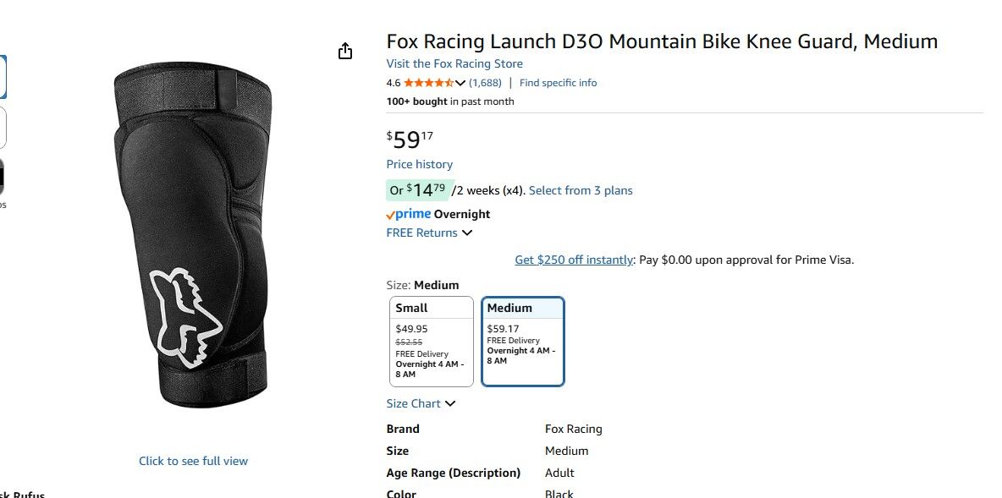Viewport: 1002px width, 498px height.
Task: Select the second product thumbnail on left edge
Action: point(3,128)
